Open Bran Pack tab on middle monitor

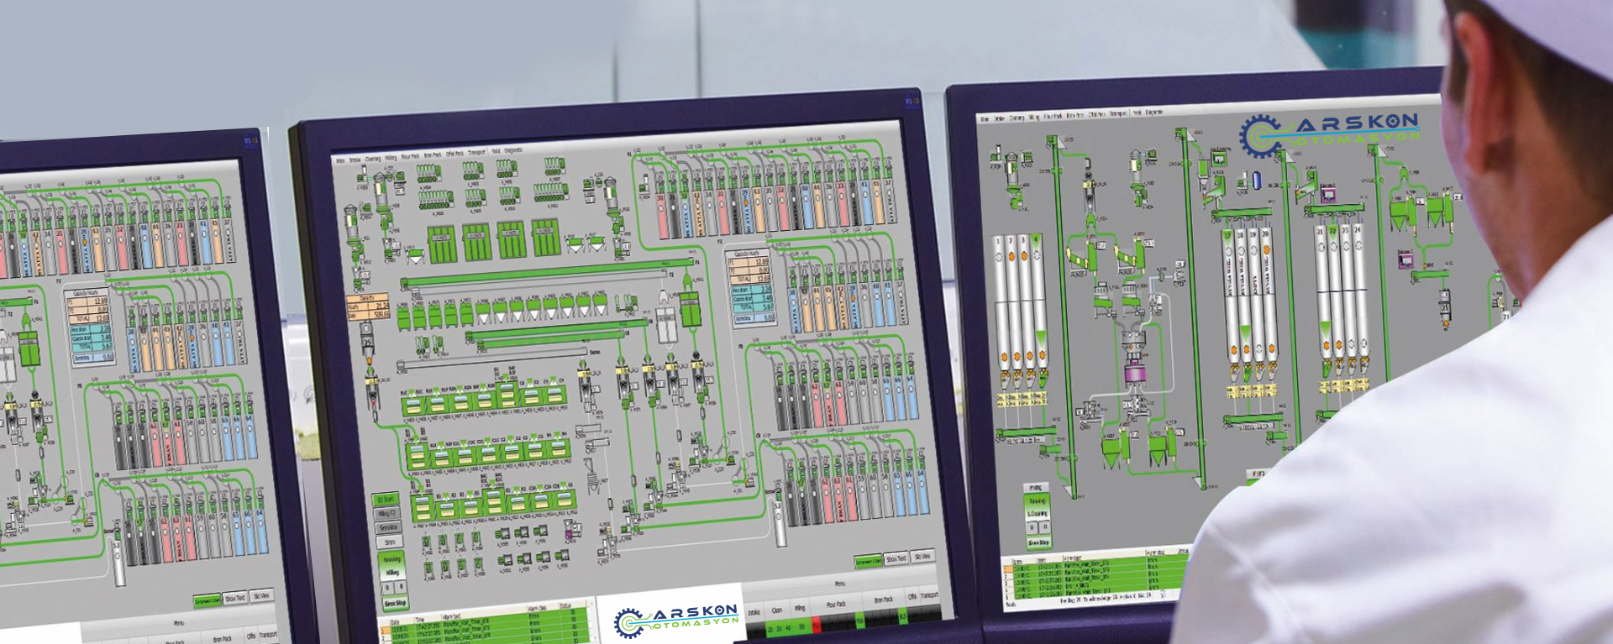pos(433,154)
